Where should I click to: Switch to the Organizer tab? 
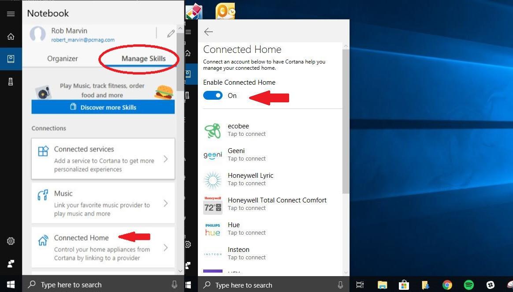pyautogui.click(x=62, y=58)
